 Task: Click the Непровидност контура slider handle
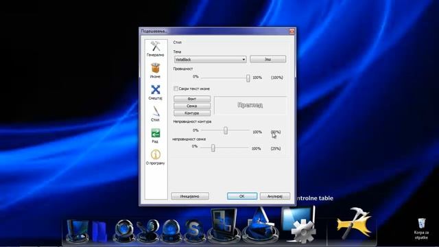click(x=226, y=130)
